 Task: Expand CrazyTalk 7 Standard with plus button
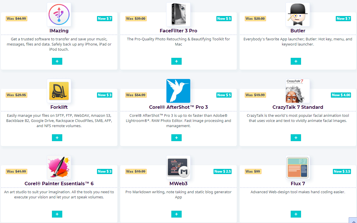(296, 138)
